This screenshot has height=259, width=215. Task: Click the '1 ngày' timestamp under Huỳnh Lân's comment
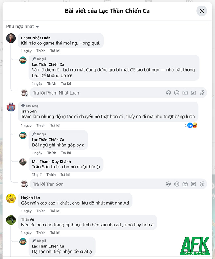[x=26, y=211]
